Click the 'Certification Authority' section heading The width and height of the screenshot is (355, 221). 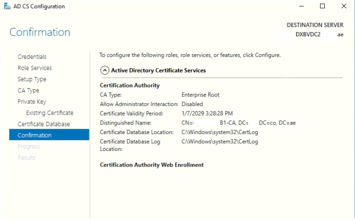pyautogui.click(x=130, y=86)
